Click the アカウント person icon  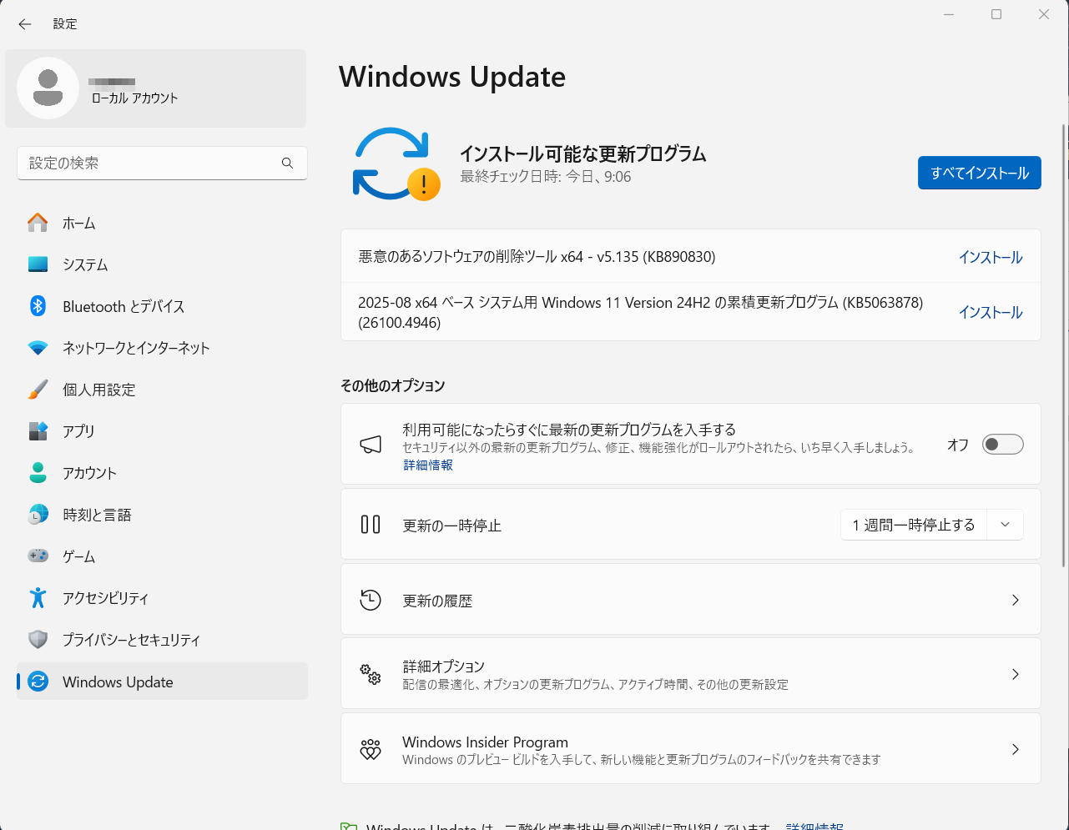pyautogui.click(x=38, y=473)
